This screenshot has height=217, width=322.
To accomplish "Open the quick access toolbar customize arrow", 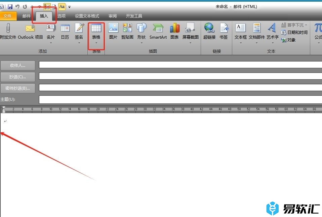I will [x=70, y=7].
